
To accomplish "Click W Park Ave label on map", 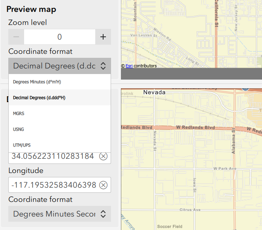I will (x=225, y=169).
